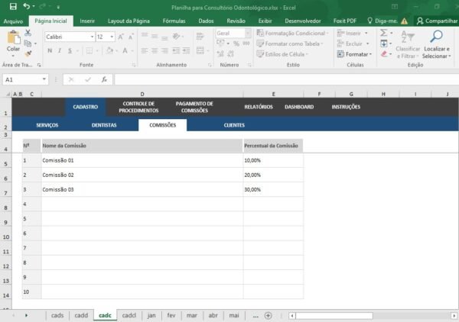Toggle underline formatting (S)

70,51
